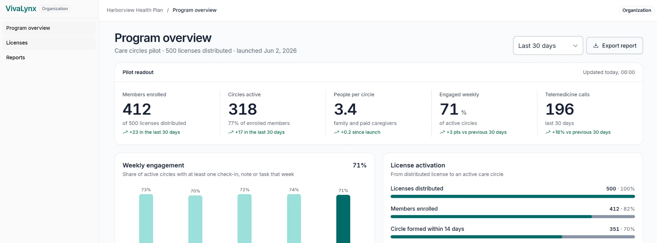Click the Circles active value 318
This screenshot has width=657, height=243.
coord(243,109)
